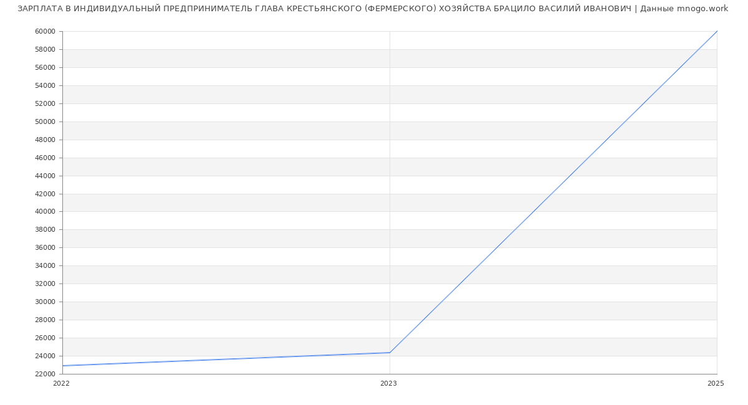This screenshot has height=405, width=748.
Task: Select the line's 2023 data point
Action: (390, 353)
